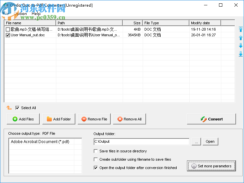Toggle the Select All checkbox

click(x=17, y=108)
